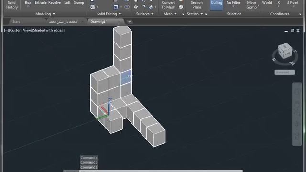Select the World UCS button
This screenshot has width=306, height=172.
(267, 3)
